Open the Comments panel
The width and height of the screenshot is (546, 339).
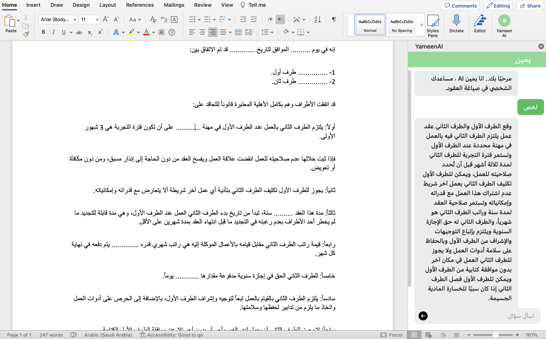click(460, 6)
